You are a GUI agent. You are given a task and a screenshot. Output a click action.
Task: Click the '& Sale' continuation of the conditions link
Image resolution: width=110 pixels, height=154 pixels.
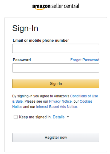pos(17,101)
